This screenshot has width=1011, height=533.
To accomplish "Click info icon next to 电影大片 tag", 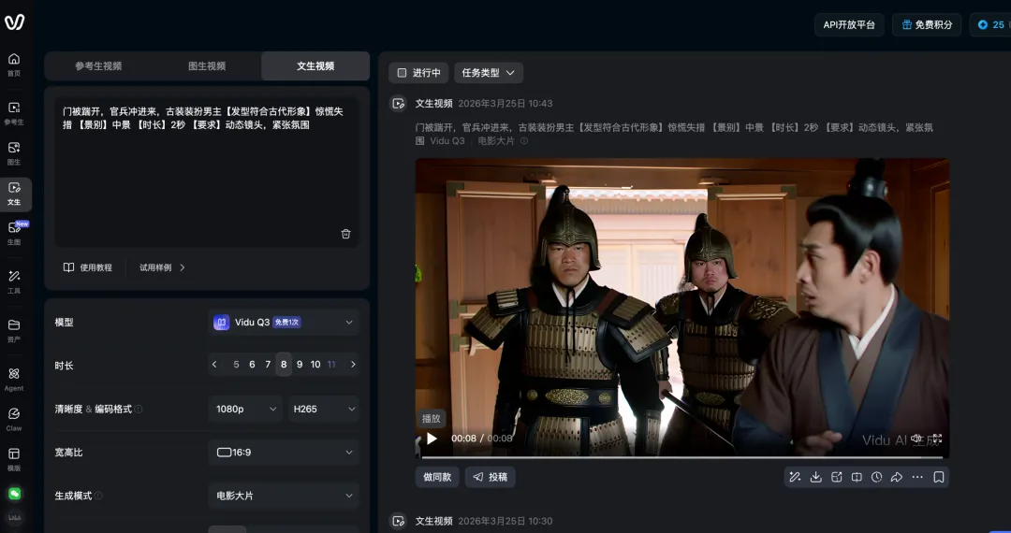I will 524,141.
